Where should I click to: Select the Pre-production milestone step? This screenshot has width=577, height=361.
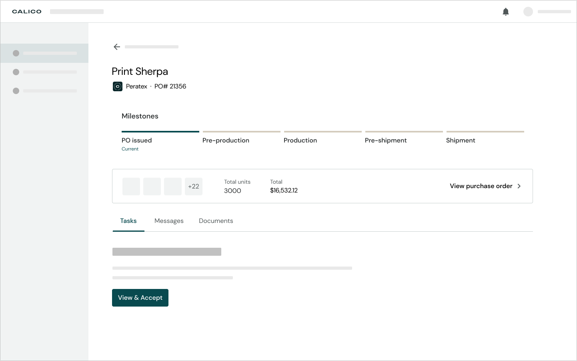[x=226, y=140]
